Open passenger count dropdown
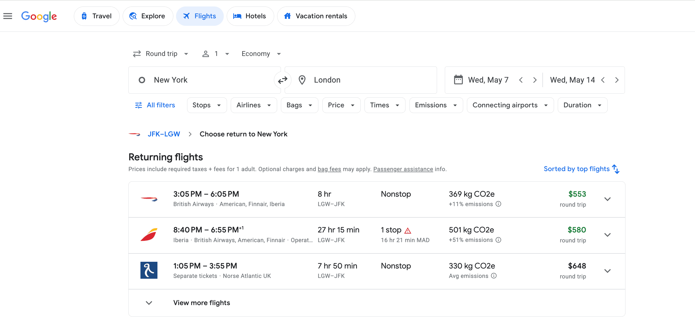The image size is (695, 318). [216, 54]
